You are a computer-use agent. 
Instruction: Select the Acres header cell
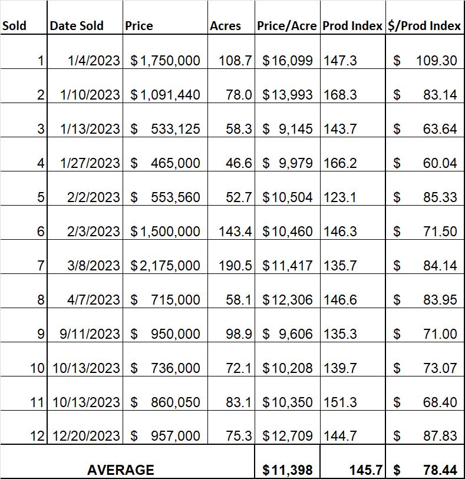pyautogui.click(x=231, y=18)
